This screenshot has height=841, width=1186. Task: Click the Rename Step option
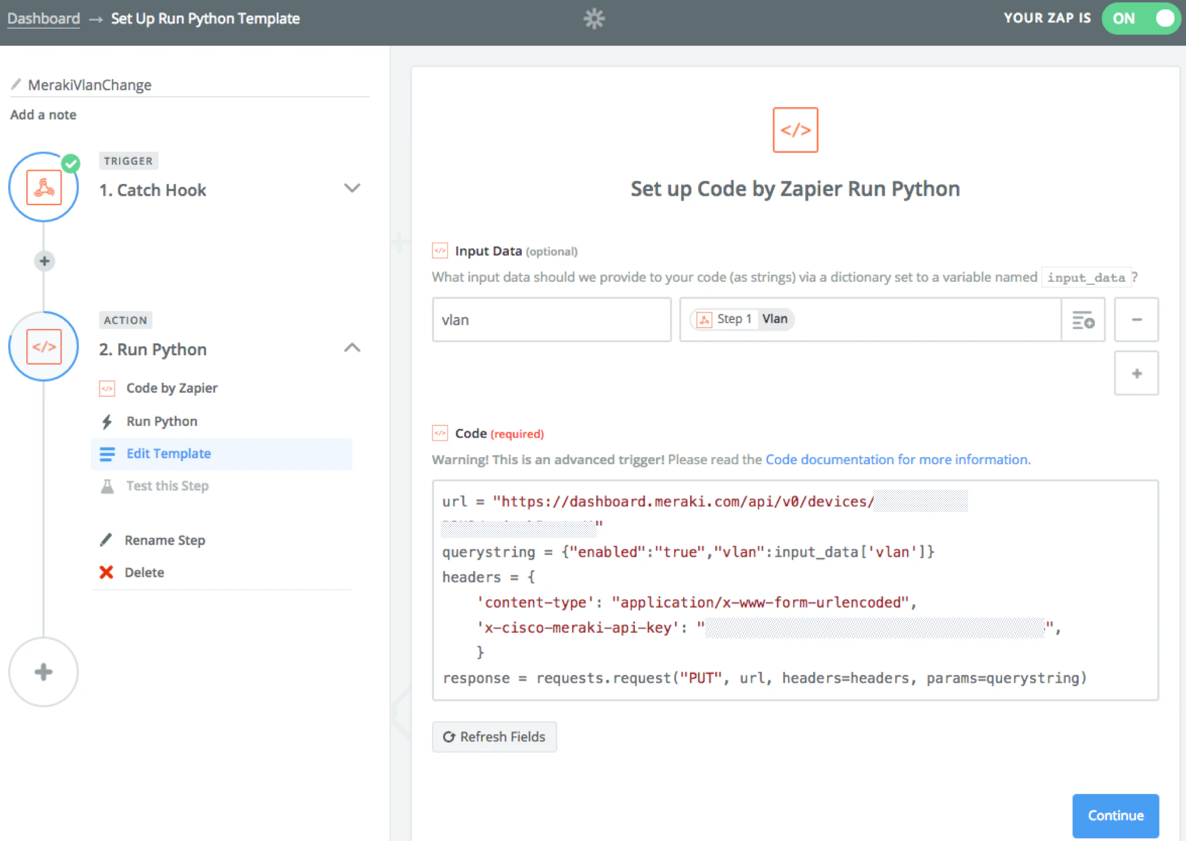click(x=165, y=540)
